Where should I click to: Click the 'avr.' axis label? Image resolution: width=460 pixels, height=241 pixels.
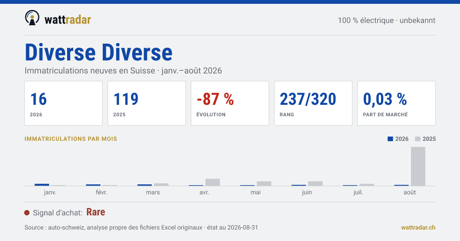tap(204, 192)
